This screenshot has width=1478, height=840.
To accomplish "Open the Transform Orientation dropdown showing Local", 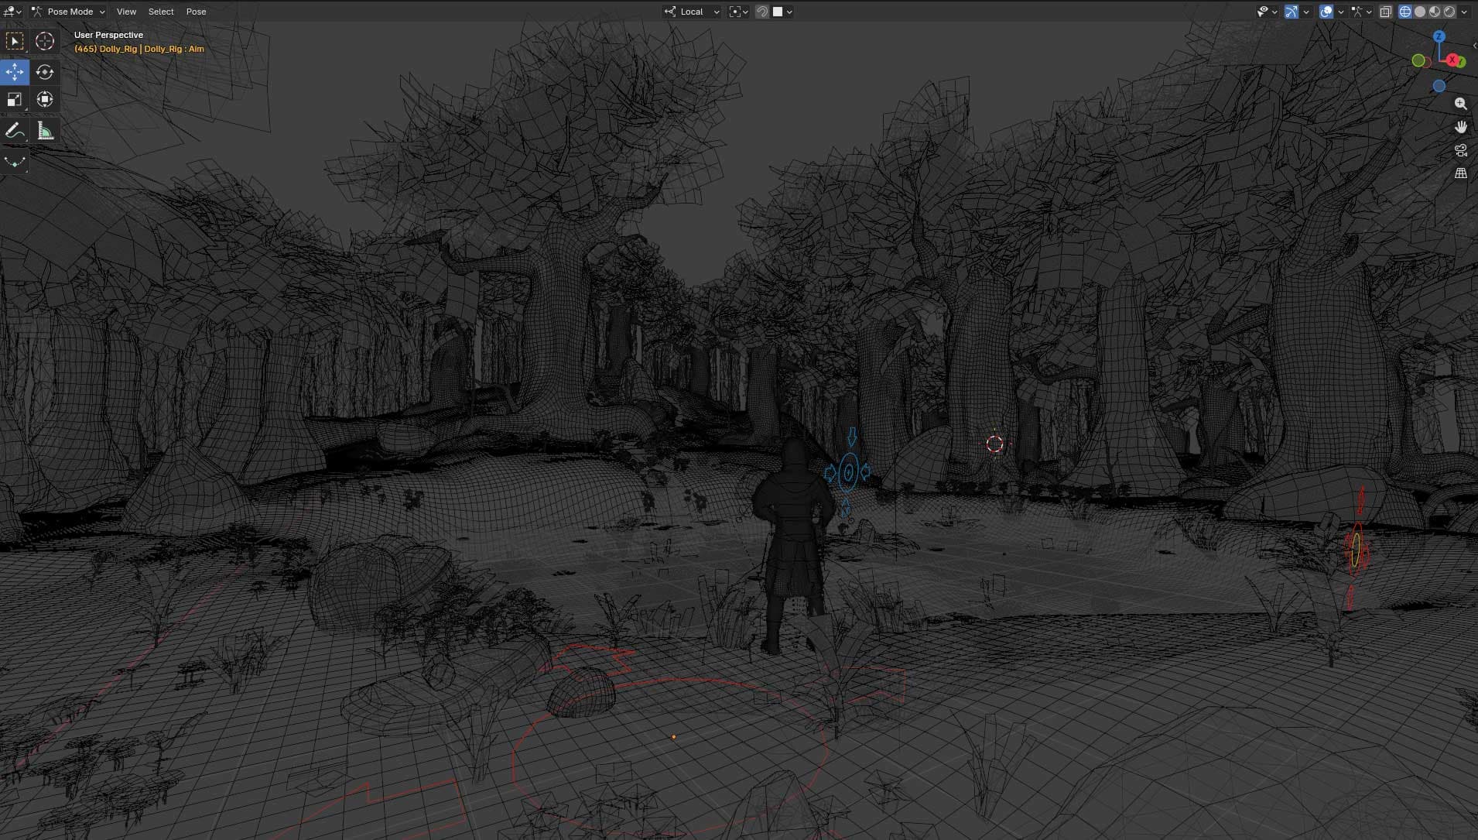I will tap(692, 11).
